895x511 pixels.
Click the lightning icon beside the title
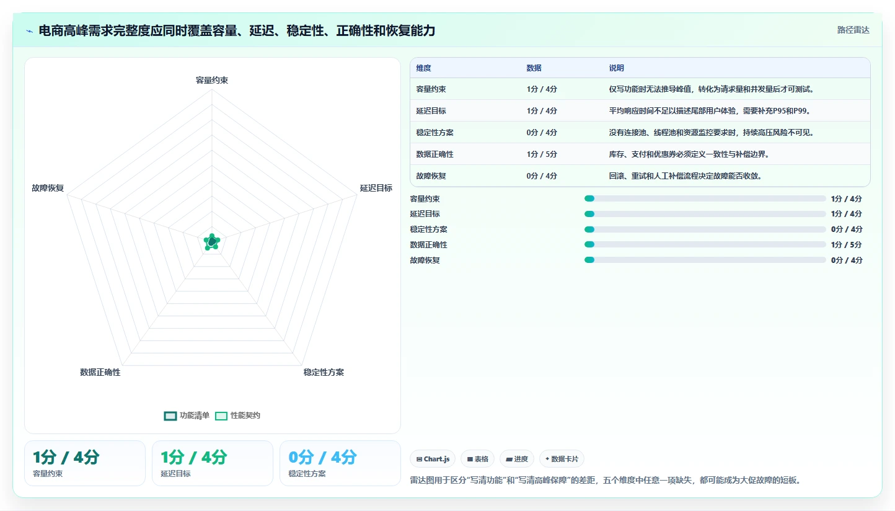(x=30, y=31)
